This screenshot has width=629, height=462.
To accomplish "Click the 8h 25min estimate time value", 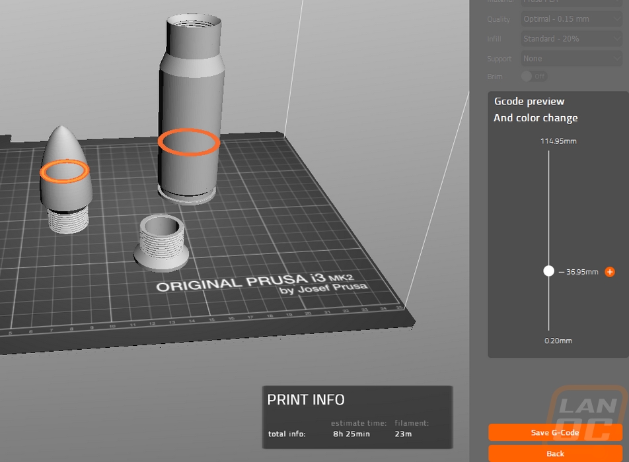I will [x=351, y=434].
